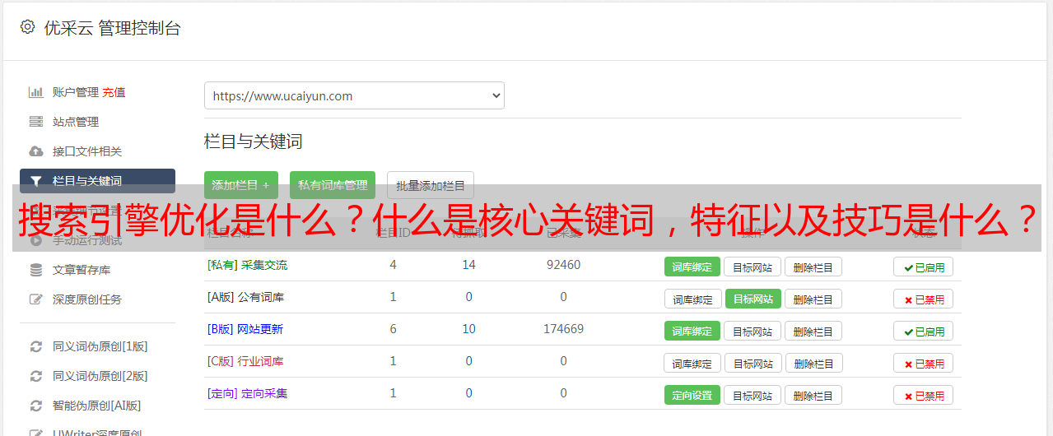Click 删除栏目 in the 采集交流 row

pyautogui.click(x=813, y=267)
